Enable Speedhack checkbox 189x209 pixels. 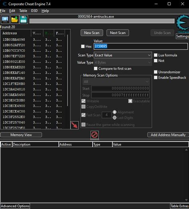156,78
